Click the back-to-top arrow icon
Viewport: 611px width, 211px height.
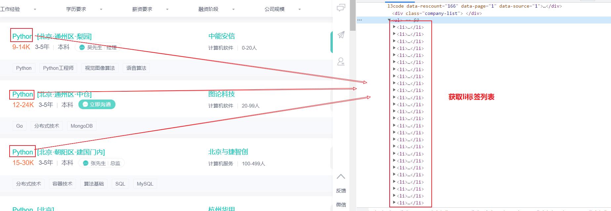tap(341, 176)
